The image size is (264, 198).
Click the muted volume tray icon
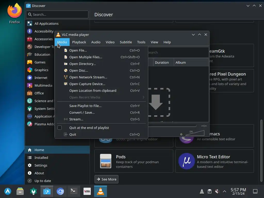click(x=217, y=191)
